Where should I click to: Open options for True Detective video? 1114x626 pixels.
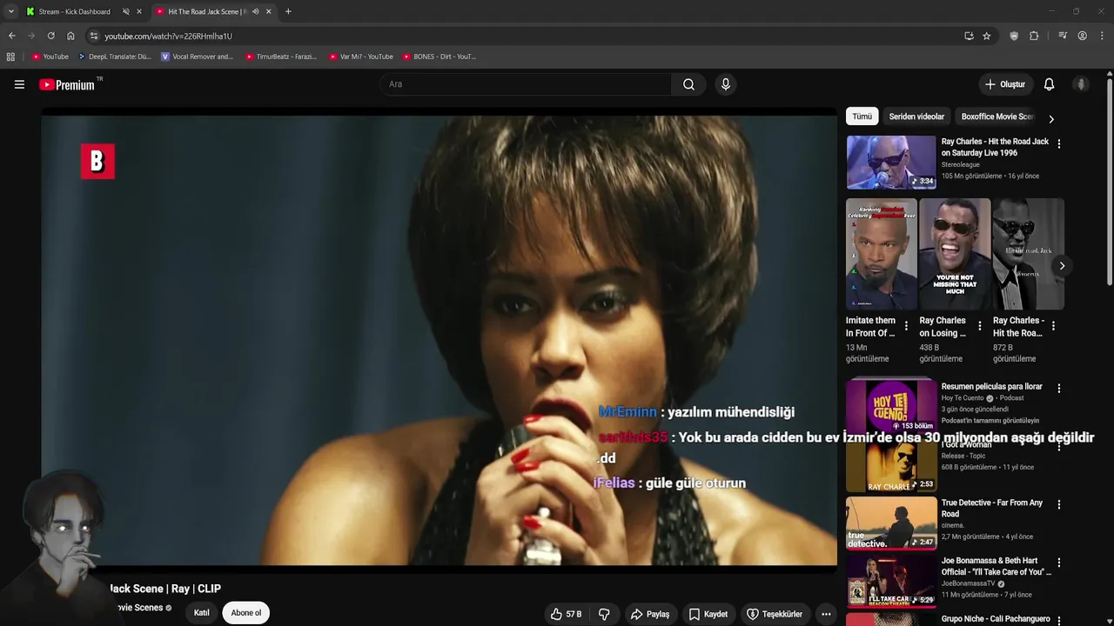1059,504
